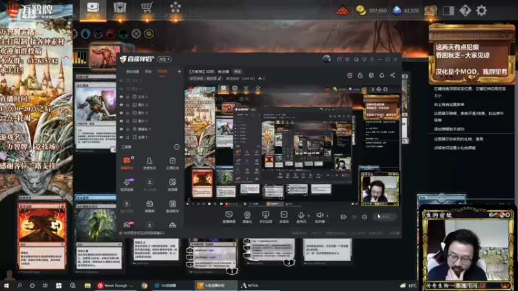Collapse the 工具箱 toolbox section

coord(176,147)
